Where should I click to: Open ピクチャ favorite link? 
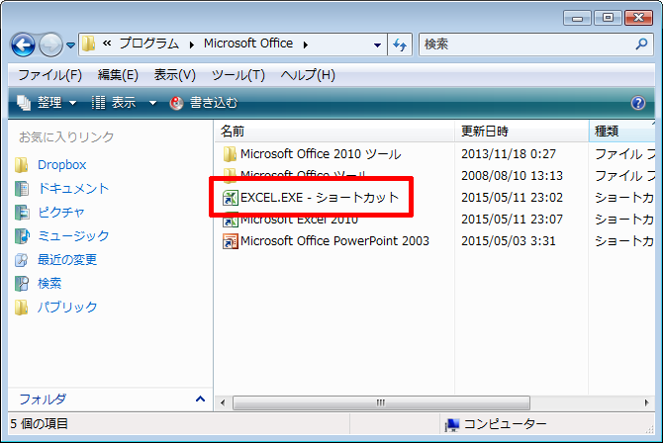coord(61,213)
